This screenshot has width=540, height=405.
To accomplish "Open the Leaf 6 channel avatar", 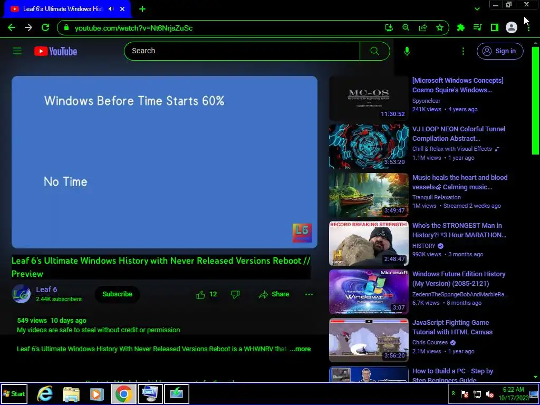I will [x=21, y=294].
